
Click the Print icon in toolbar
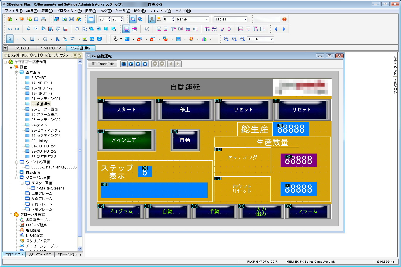pos(44,19)
